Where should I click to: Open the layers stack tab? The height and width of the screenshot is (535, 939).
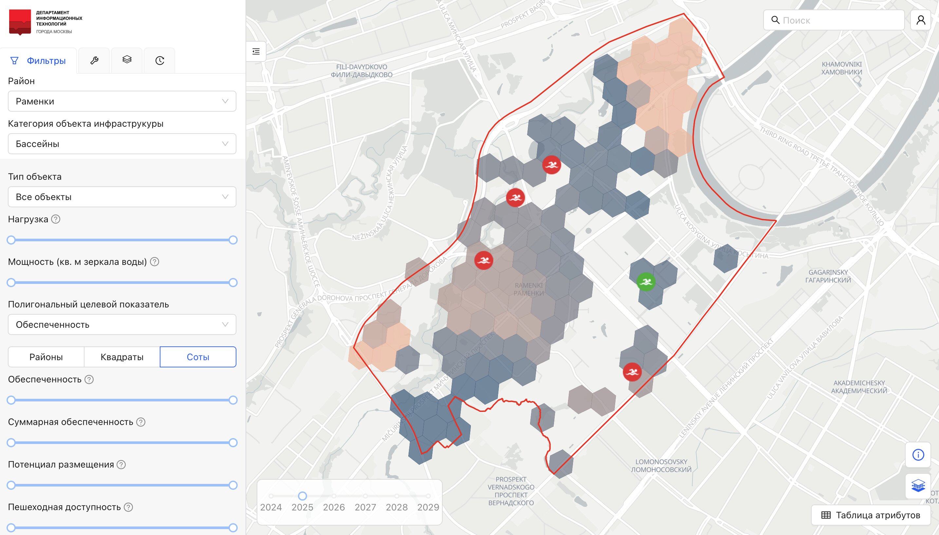127,60
